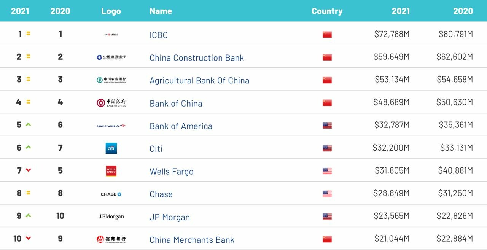Click the Citi logo icon
This screenshot has width=487, height=250.
click(111, 148)
